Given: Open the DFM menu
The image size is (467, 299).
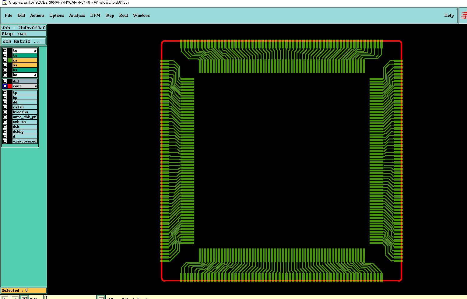Looking at the screenshot, I should coord(95,15).
